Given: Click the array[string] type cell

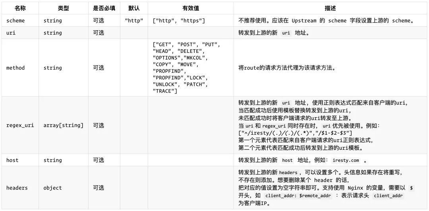Looking at the screenshot, I should (64, 125).
